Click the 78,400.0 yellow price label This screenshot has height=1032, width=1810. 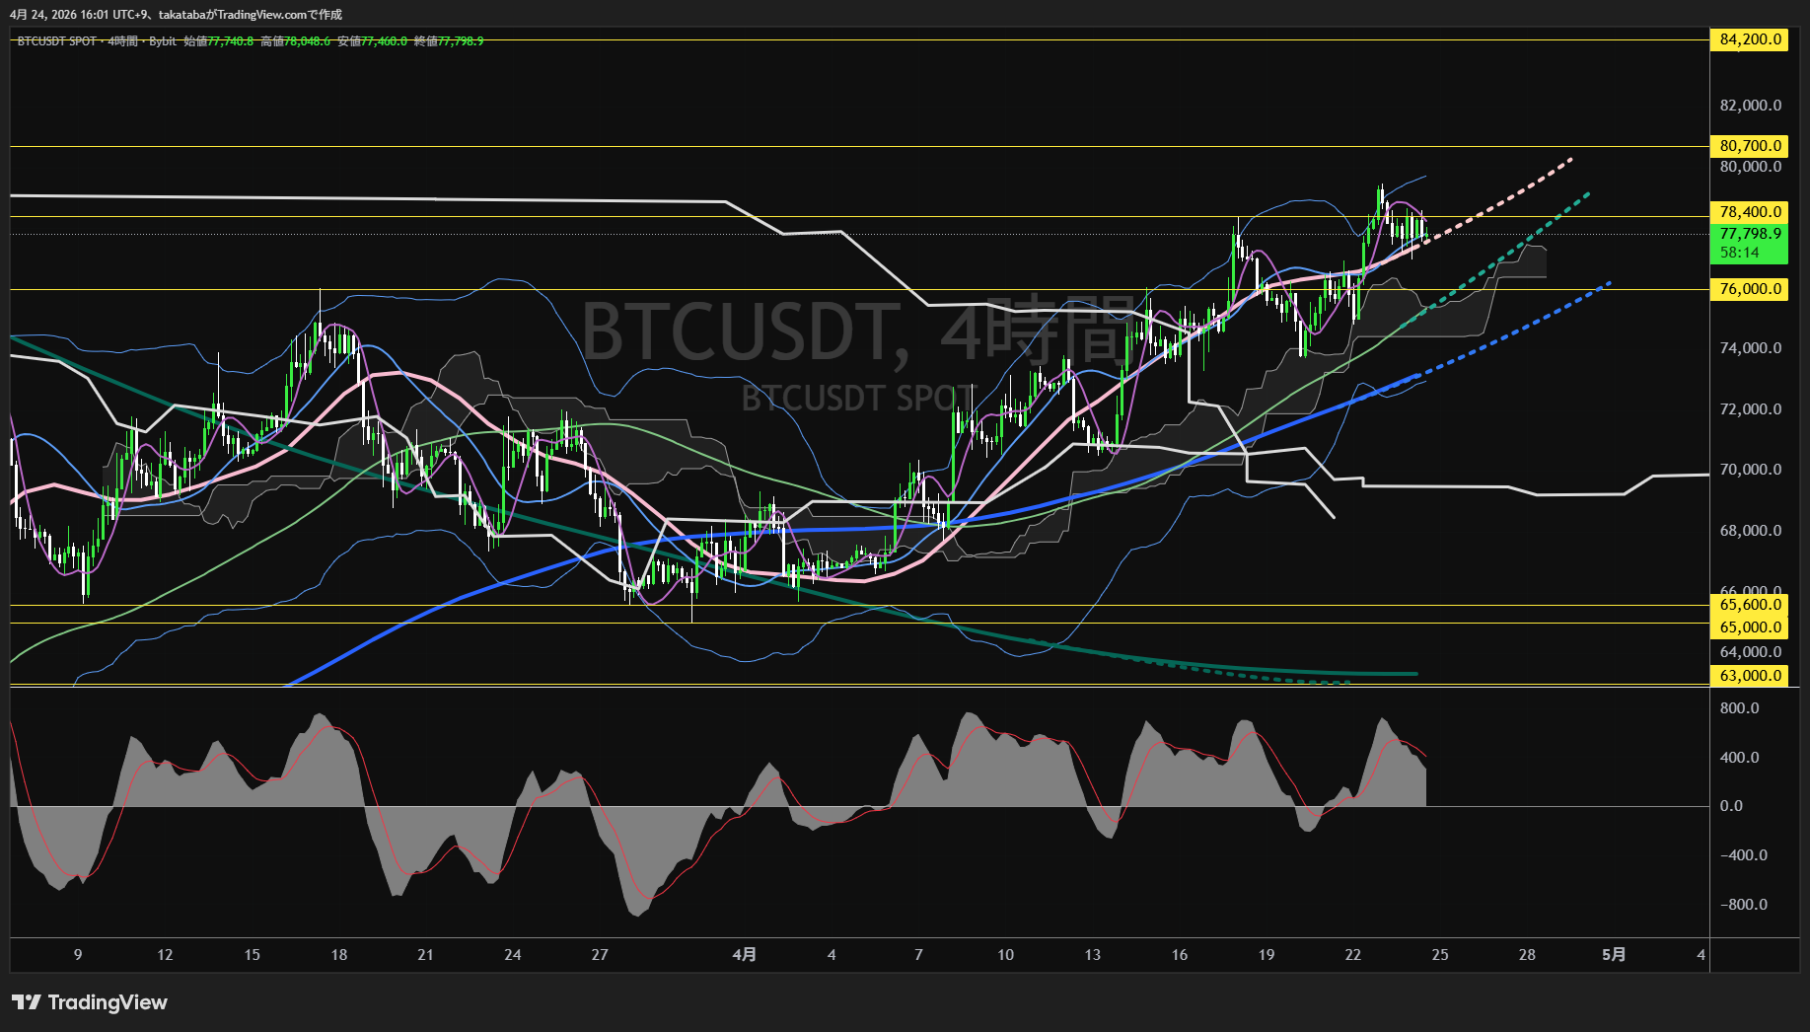(1749, 212)
